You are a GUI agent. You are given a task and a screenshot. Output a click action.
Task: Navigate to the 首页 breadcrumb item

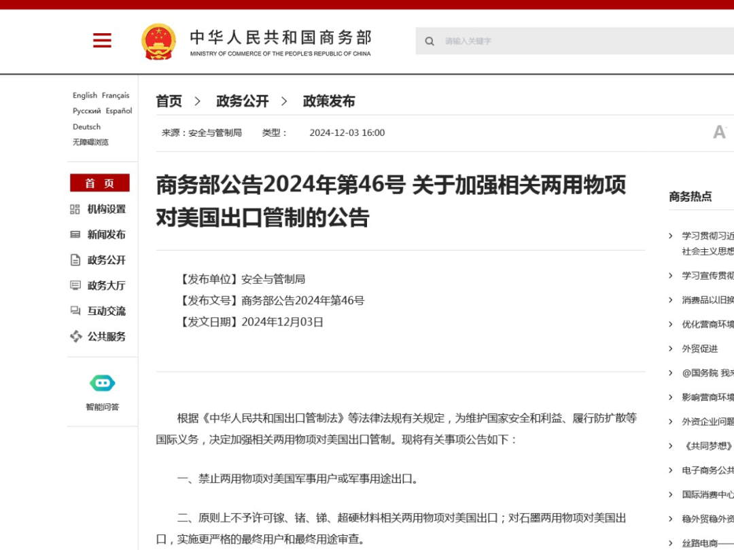(169, 100)
